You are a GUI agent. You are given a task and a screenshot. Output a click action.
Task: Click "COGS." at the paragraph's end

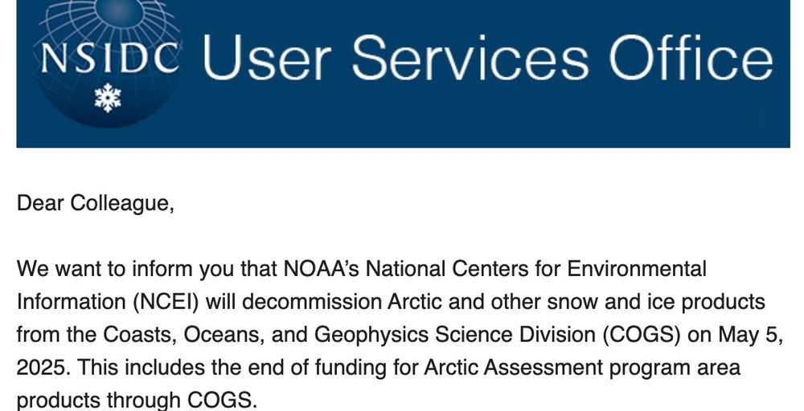pyautogui.click(x=222, y=401)
